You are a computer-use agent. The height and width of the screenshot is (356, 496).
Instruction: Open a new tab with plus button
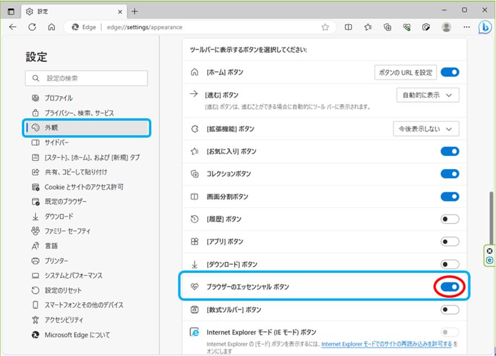[135, 12]
